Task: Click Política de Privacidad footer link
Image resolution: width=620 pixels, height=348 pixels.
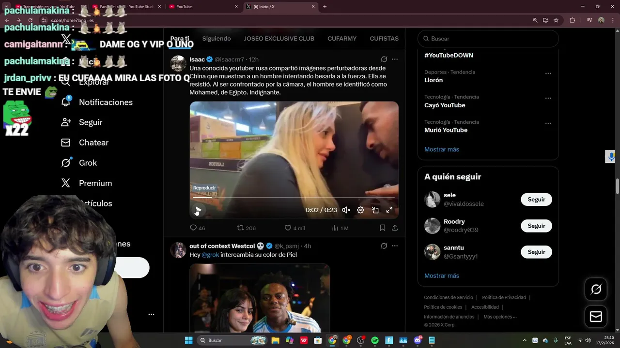Action: [x=504, y=297]
